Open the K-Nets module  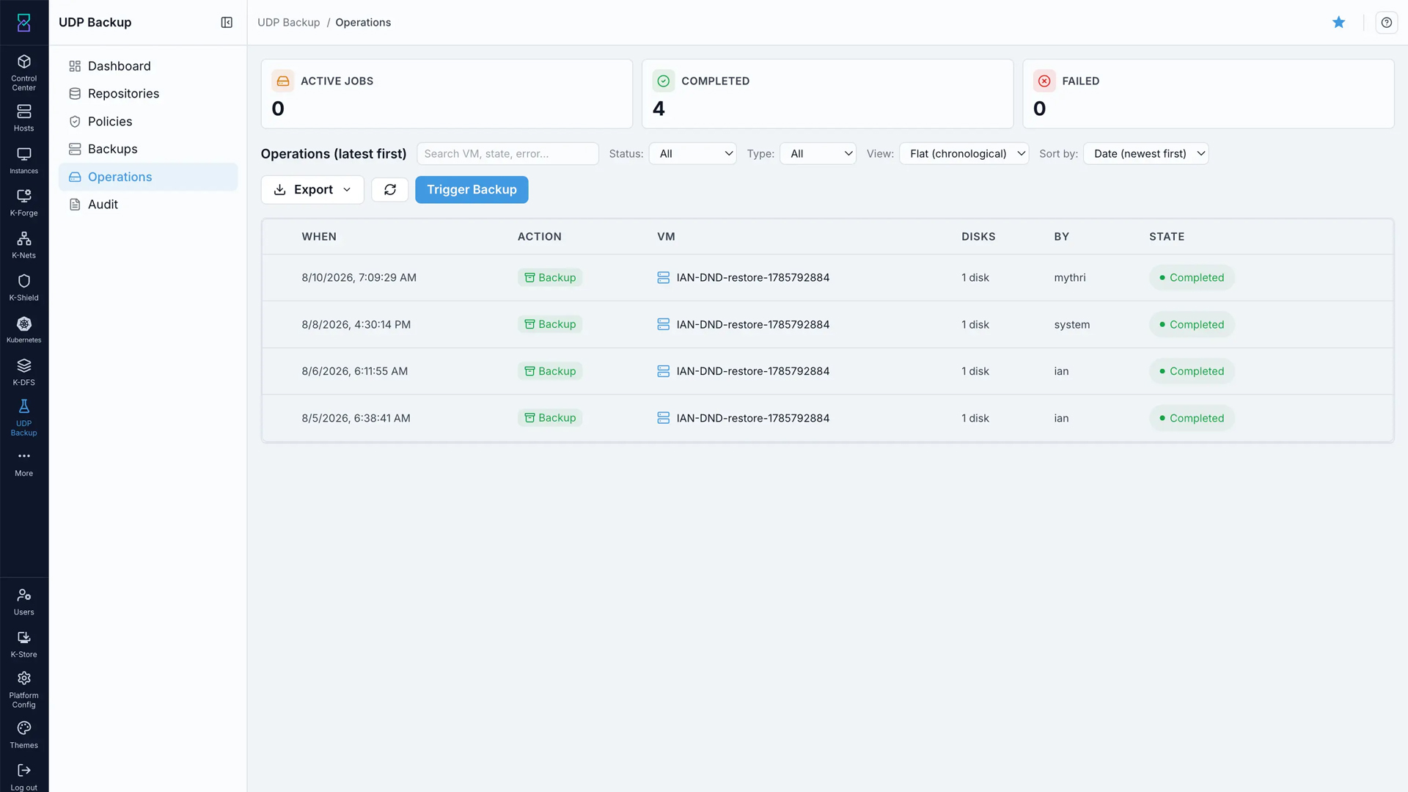pyautogui.click(x=24, y=245)
